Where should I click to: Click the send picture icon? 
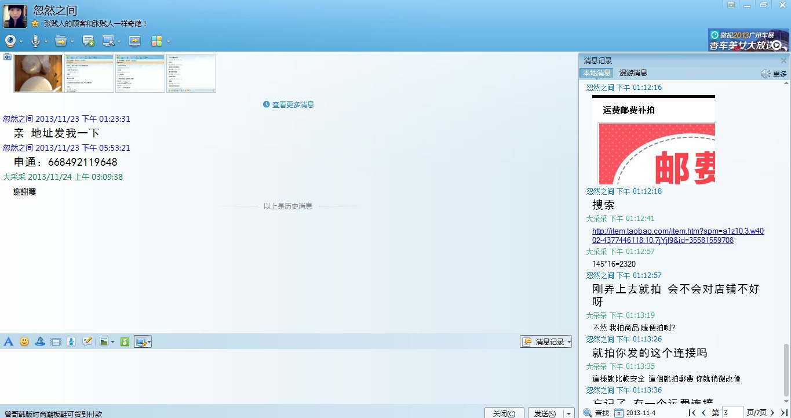click(x=104, y=342)
